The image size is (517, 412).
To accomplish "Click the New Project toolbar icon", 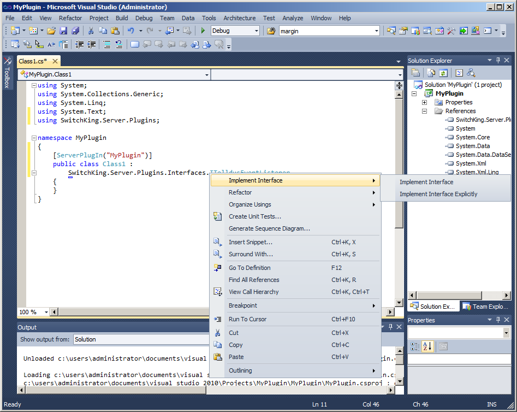I will (15, 31).
